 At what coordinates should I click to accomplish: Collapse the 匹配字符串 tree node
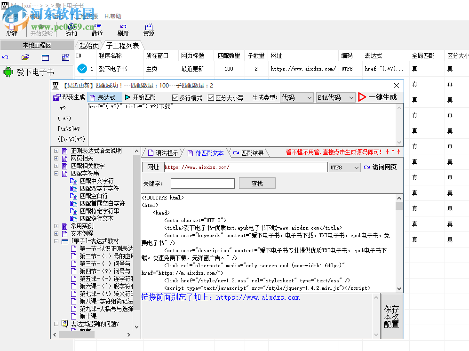point(56,173)
